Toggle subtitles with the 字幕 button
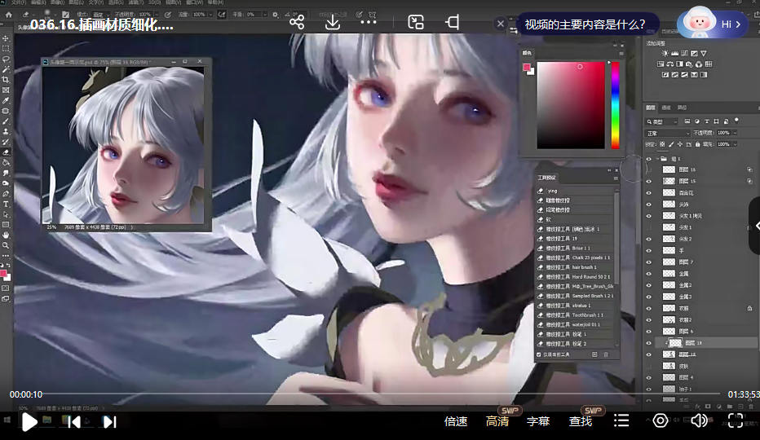This screenshot has height=440, width=760. (538, 421)
